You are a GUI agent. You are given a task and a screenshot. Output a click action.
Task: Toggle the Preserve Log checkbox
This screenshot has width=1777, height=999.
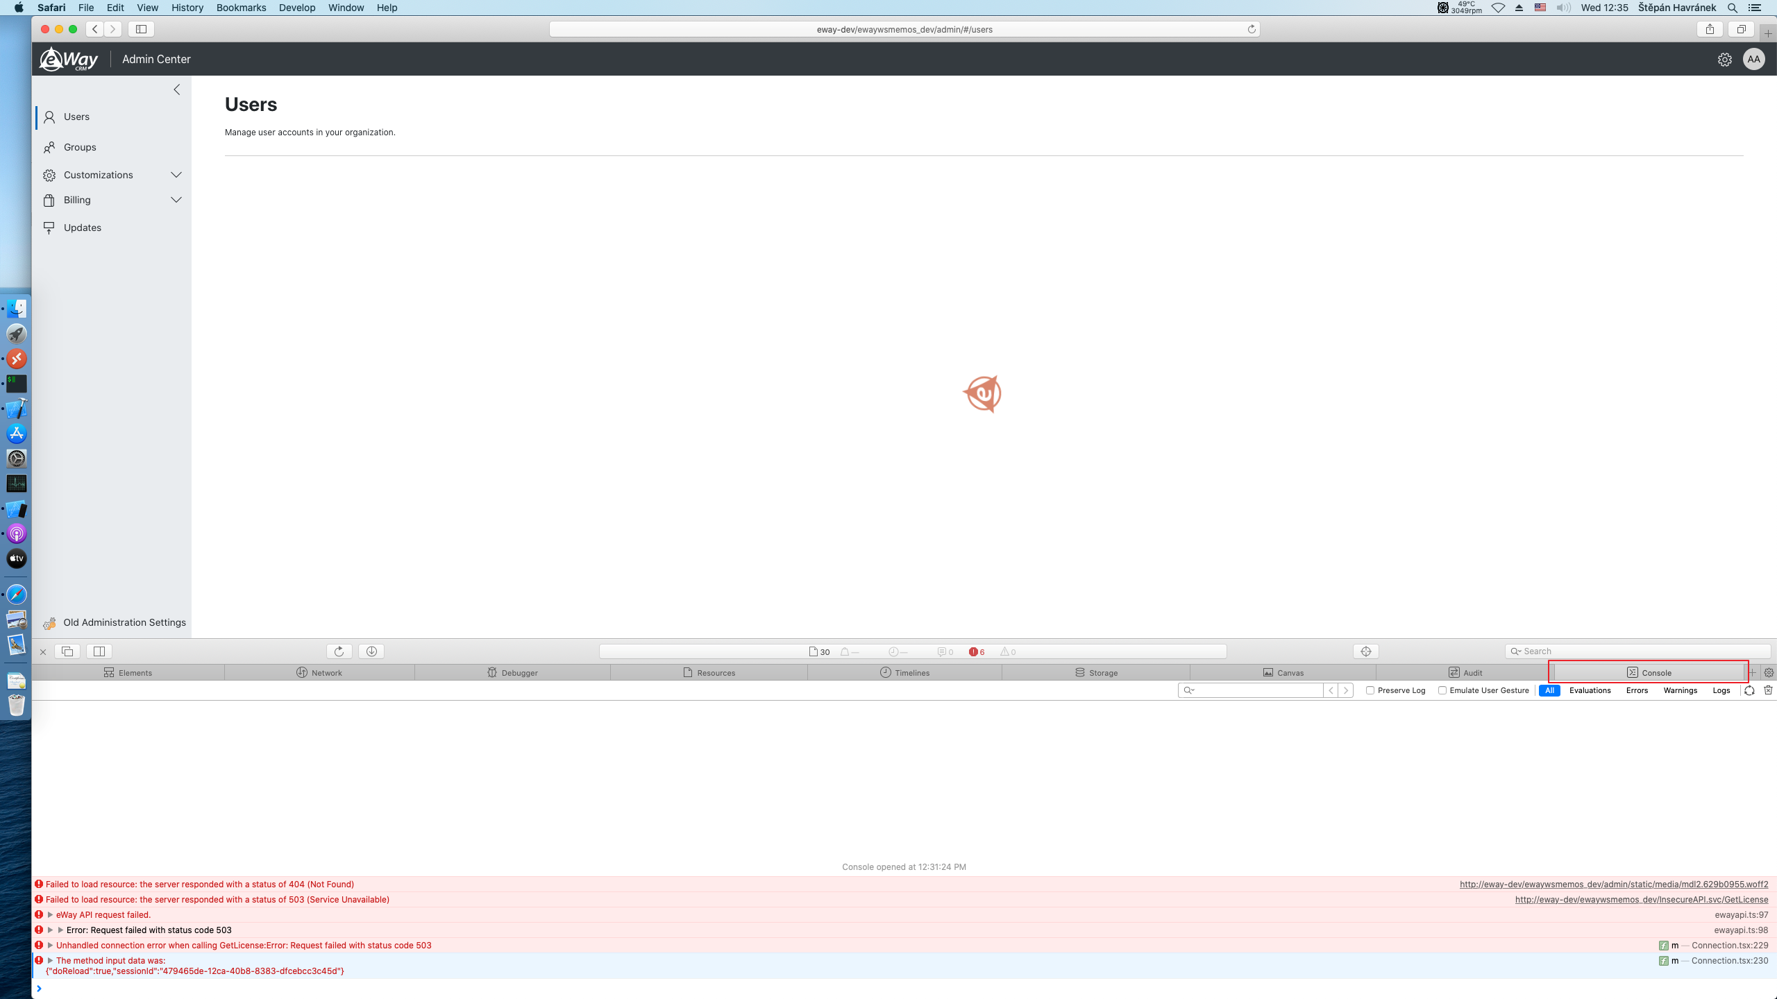click(x=1370, y=689)
